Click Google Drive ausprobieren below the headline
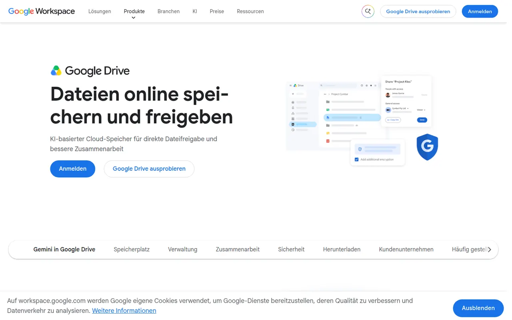512x320 pixels. [x=149, y=169]
